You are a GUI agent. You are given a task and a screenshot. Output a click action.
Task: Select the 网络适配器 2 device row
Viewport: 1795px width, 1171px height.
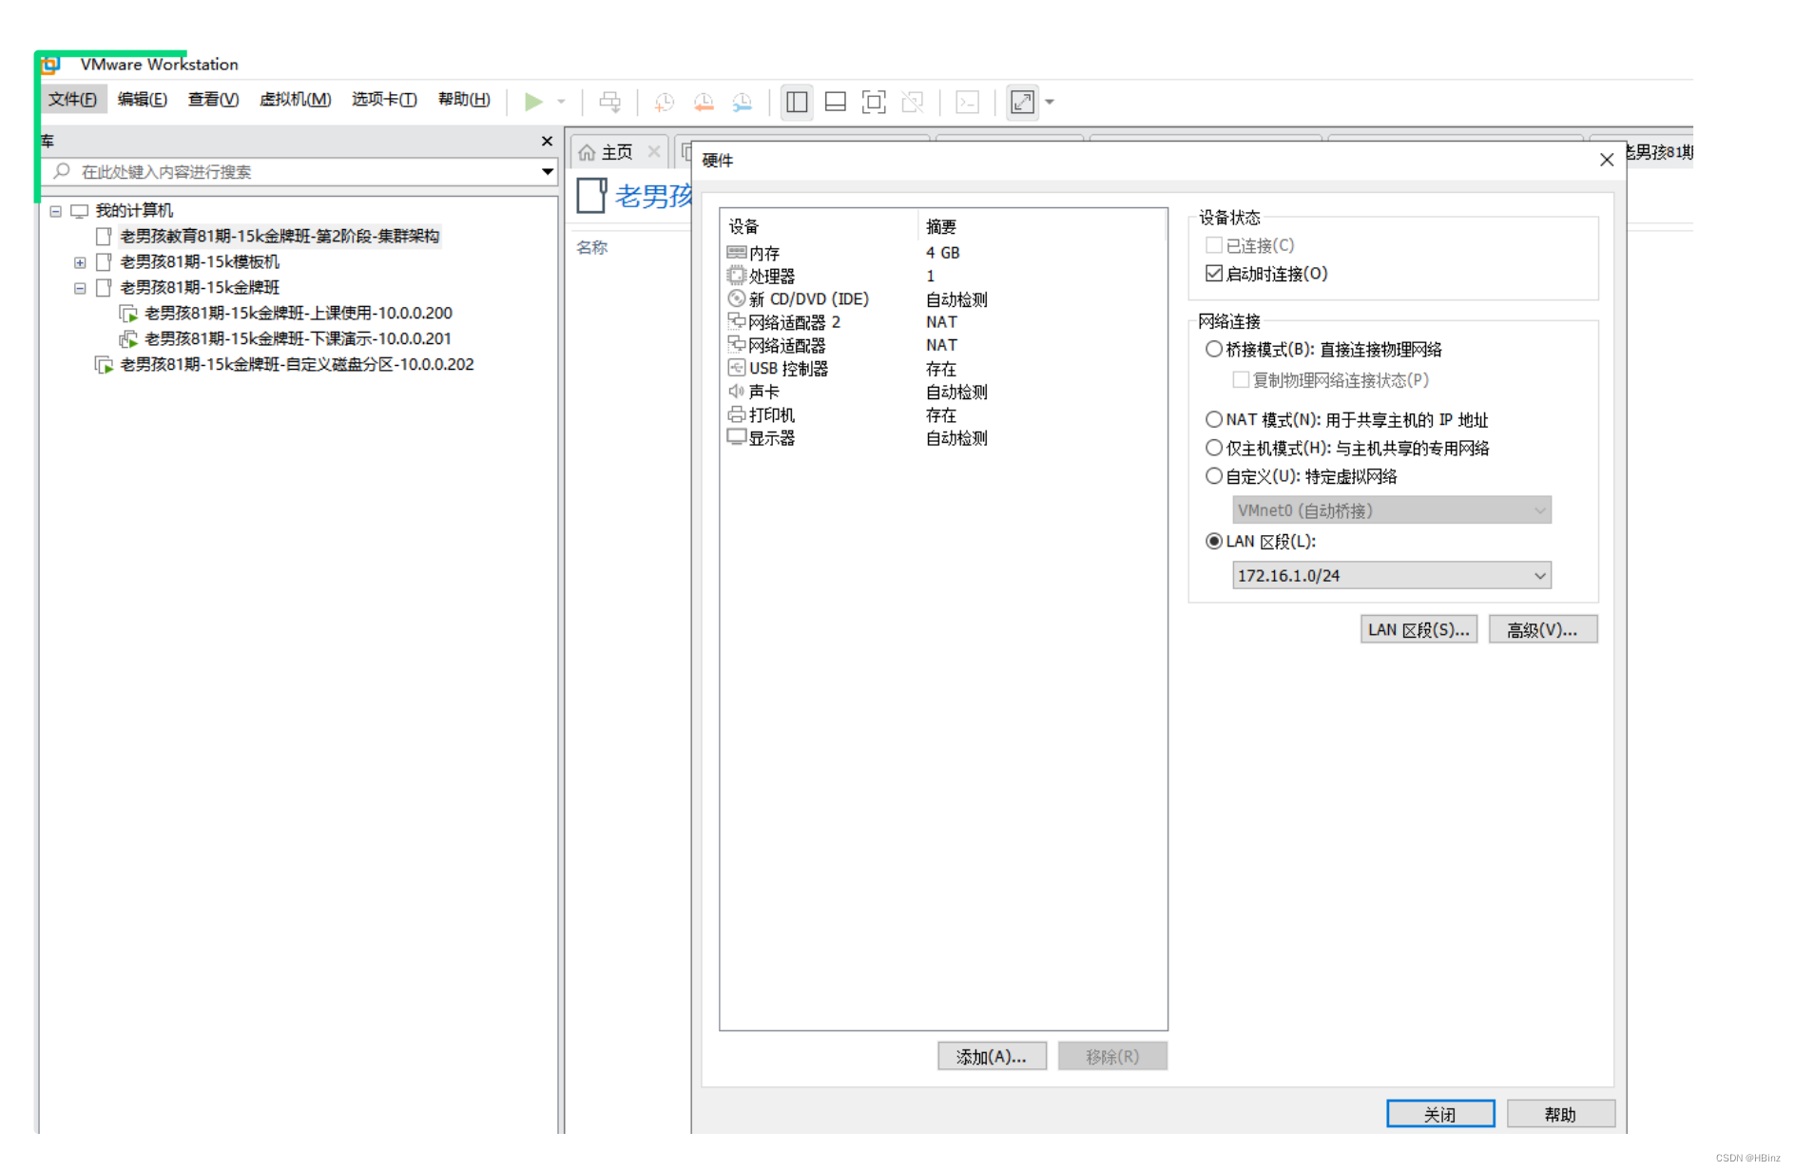[x=943, y=322]
